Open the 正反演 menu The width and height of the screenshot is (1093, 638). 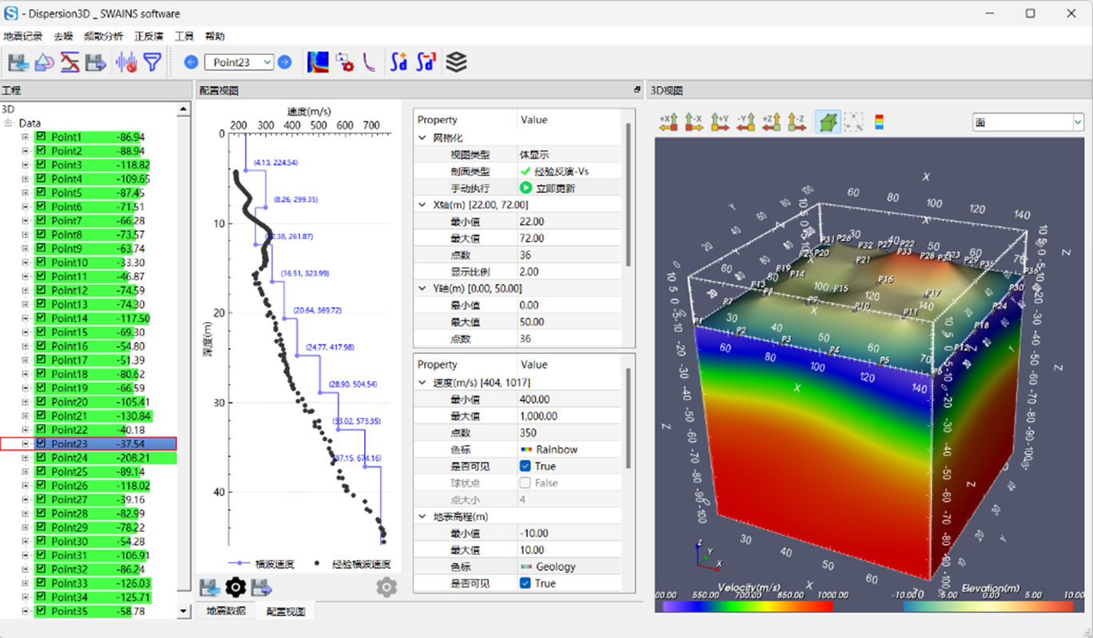[149, 37]
